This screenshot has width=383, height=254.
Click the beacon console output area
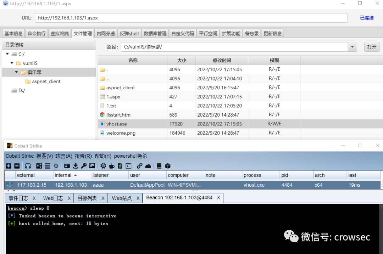point(193,228)
